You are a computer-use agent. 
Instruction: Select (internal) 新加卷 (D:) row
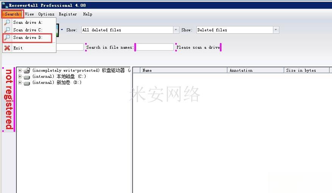click(x=57, y=83)
